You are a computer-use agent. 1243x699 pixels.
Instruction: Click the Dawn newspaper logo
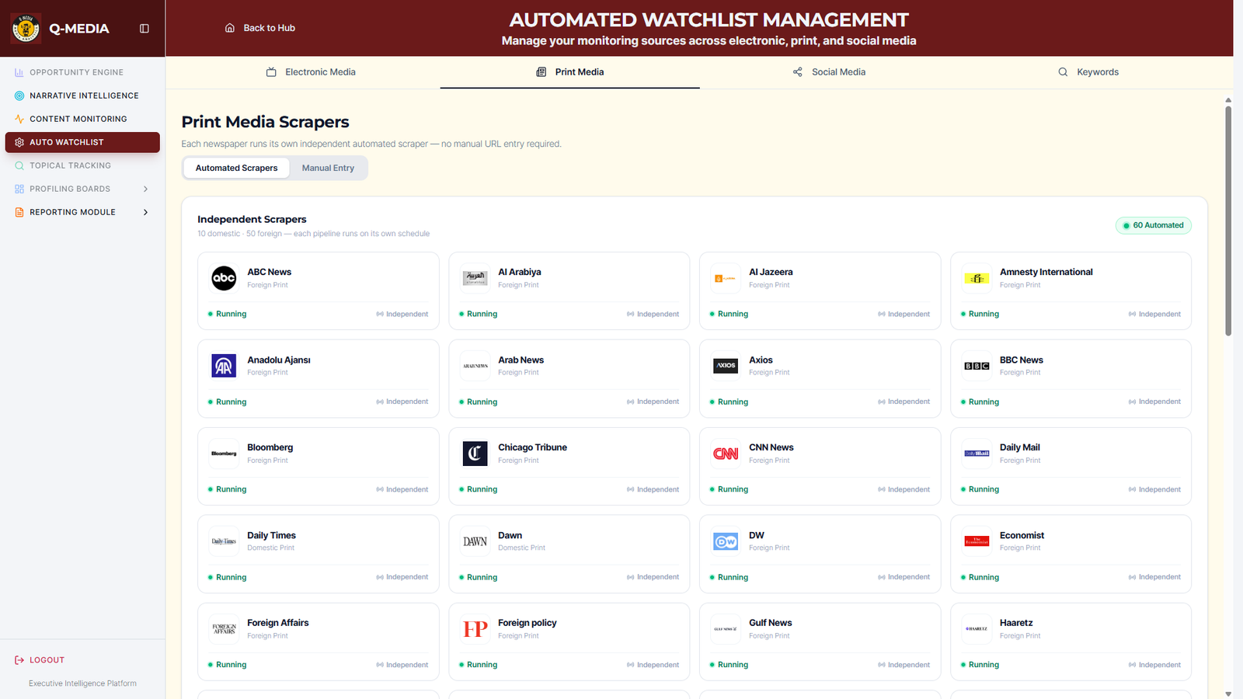(475, 541)
